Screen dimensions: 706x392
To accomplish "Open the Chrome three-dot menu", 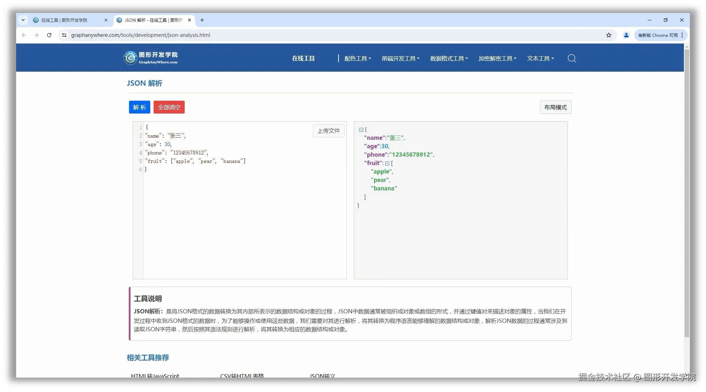I will coord(682,35).
